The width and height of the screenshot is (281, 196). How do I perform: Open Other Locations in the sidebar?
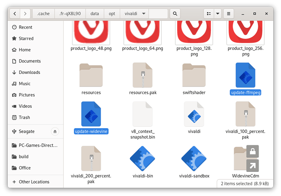click(35, 182)
